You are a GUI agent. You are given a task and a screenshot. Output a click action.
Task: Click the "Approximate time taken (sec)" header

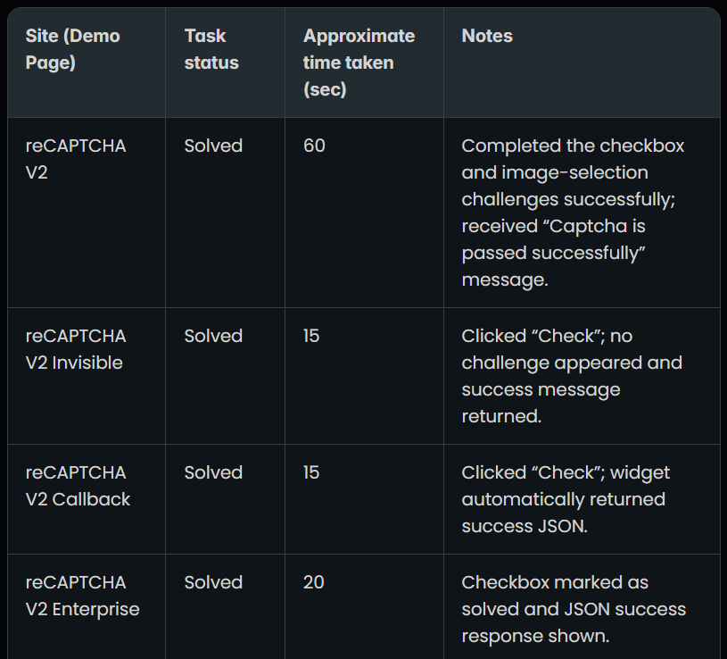[359, 63]
